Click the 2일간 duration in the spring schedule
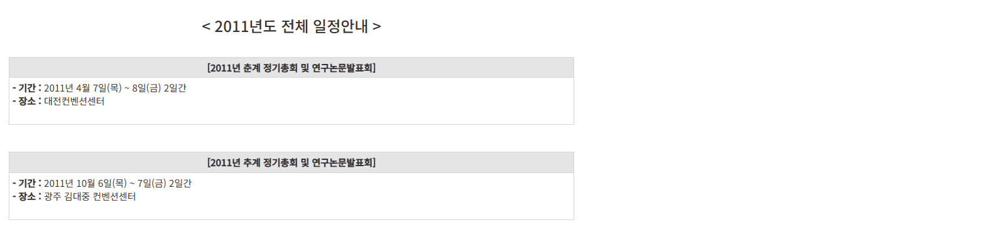This screenshot has height=237, width=1007. coord(175,88)
